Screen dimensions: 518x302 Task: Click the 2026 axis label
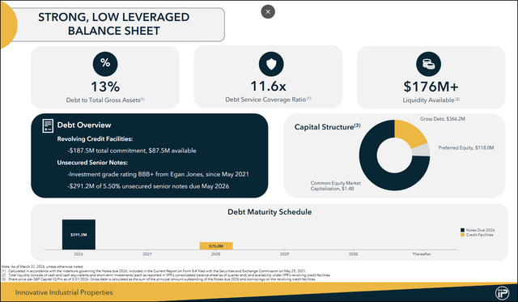click(x=79, y=254)
